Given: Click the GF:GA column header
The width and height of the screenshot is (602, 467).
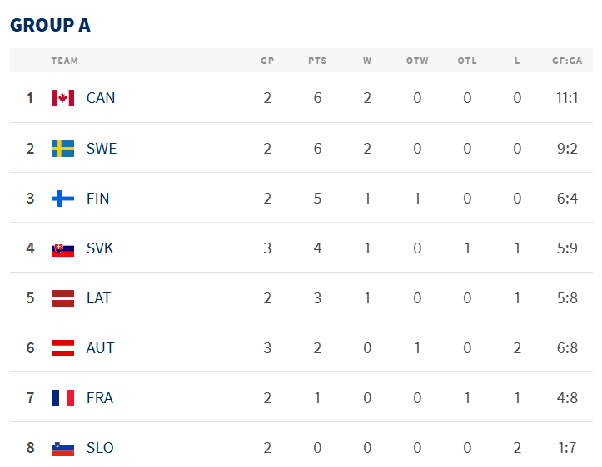Looking at the screenshot, I should pyautogui.click(x=567, y=61).
